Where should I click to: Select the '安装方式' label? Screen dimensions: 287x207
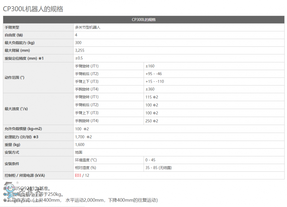(12, 152)
